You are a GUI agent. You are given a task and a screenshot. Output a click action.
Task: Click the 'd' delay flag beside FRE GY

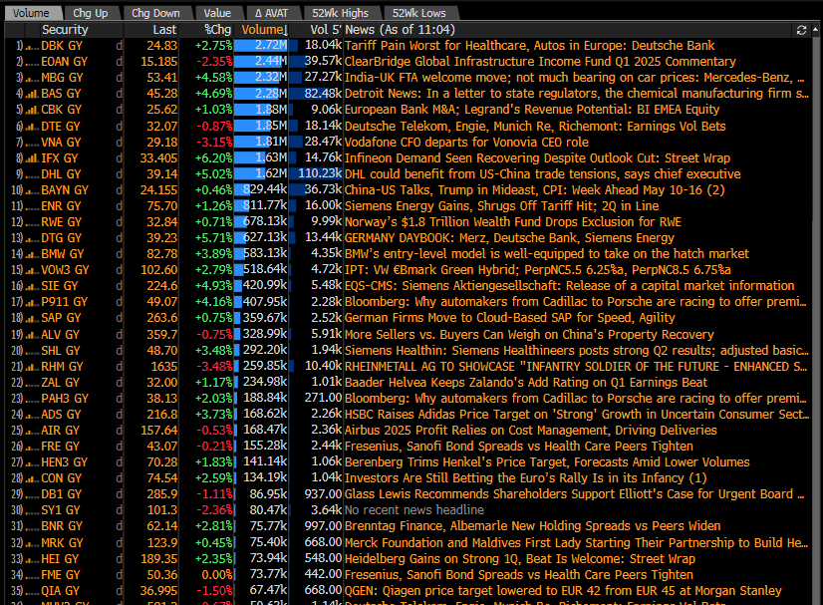click(x=120, y=447)
